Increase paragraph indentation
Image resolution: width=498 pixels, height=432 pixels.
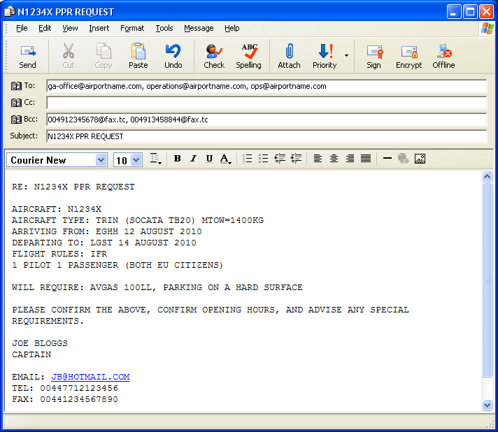pos(296,159)
